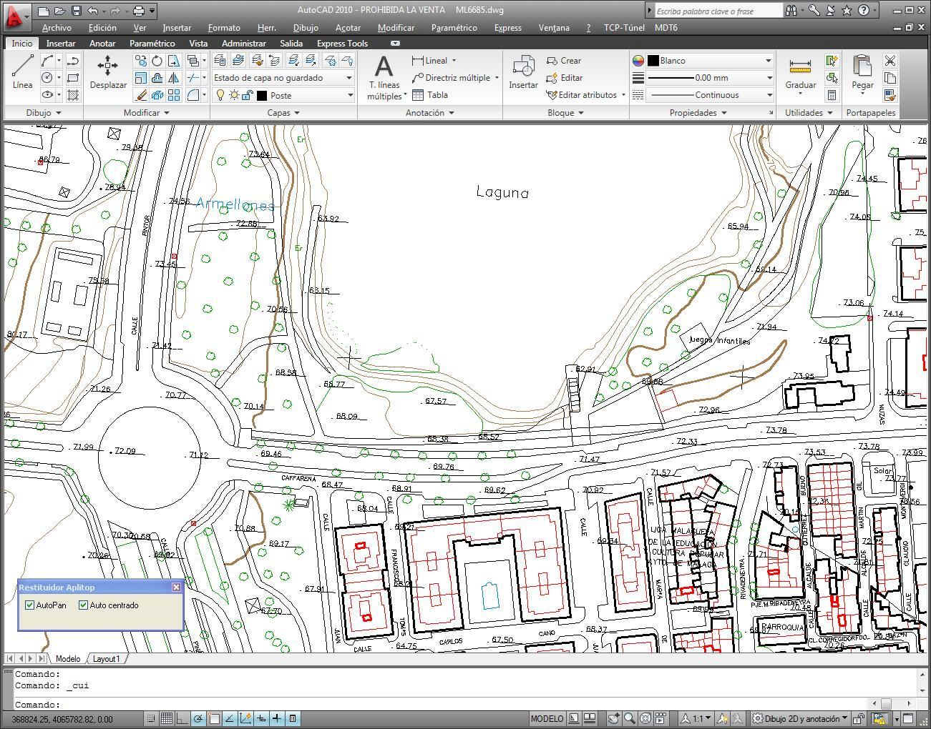Switch to the Layout1 tab
The width and height of the screenshot is (931, 729).
click(106, 659)
